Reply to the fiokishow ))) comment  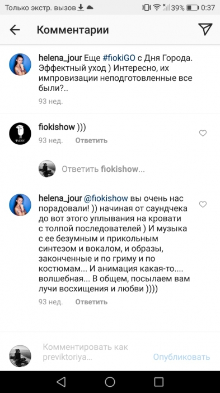tap(91, 140)
